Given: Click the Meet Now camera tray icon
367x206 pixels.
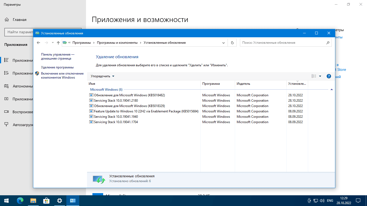Looking at the screenshot, I should coord(309,201).
